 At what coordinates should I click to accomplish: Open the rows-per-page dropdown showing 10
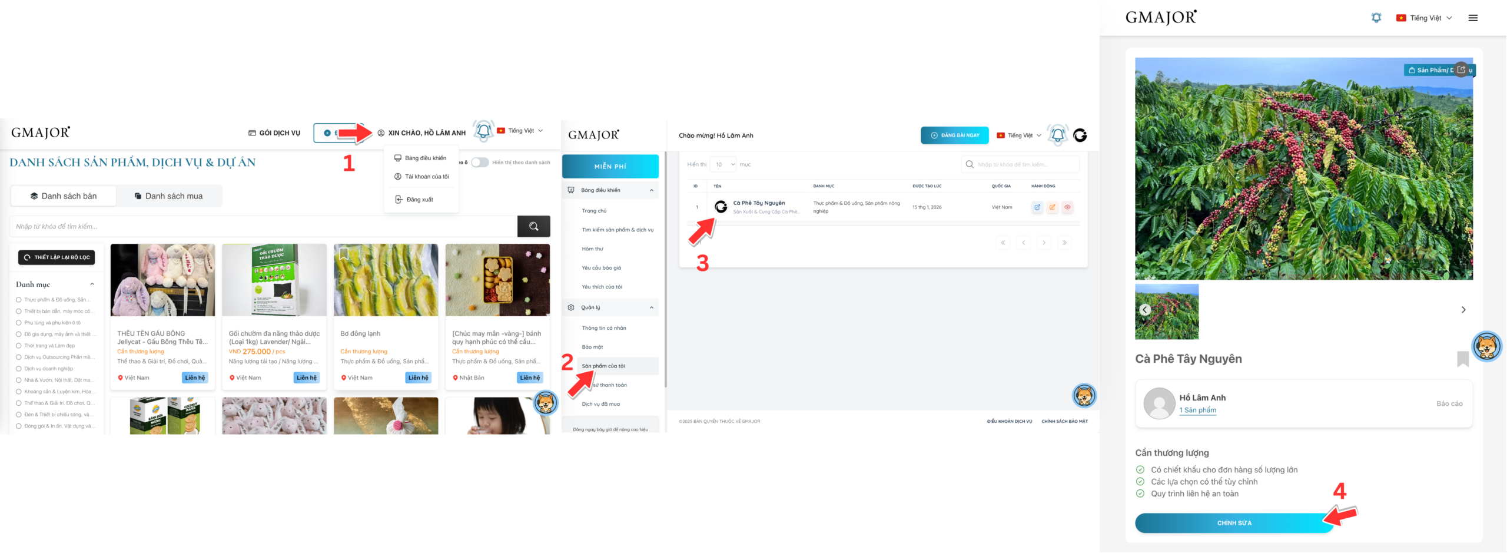[x=723, y=164]
